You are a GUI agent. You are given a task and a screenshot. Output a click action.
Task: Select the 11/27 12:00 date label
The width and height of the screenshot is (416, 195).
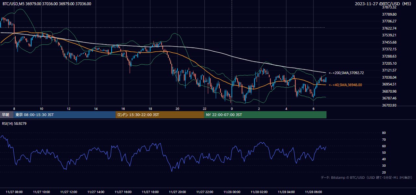coord(69,192)
